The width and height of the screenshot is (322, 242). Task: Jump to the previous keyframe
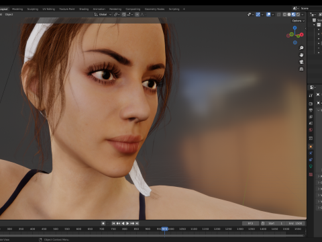pos(118,223)
